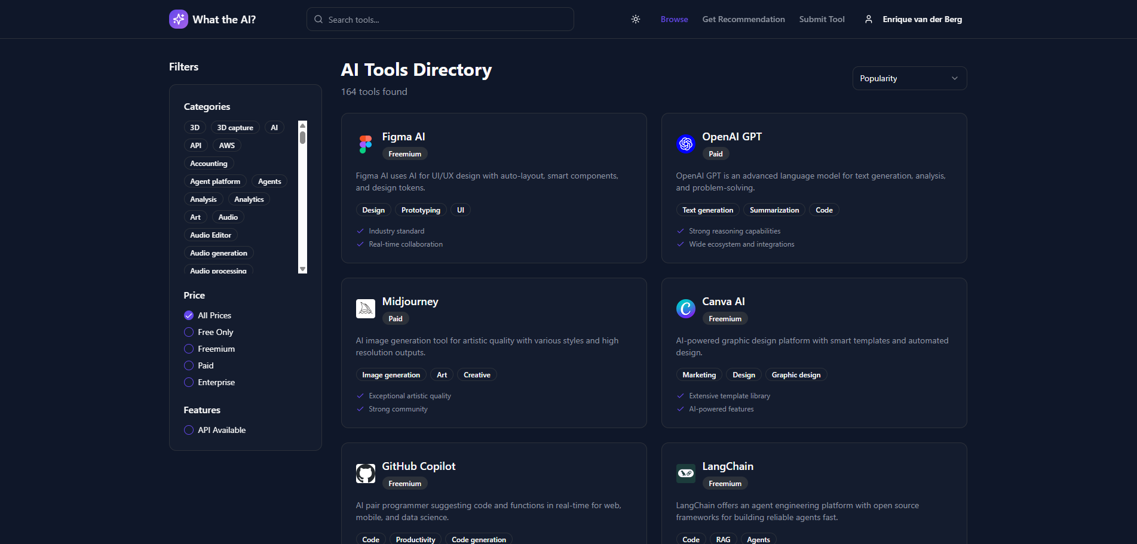1137x544 pixels.
Task: Click the Figma AI logo icon
Action: (365, 144)
